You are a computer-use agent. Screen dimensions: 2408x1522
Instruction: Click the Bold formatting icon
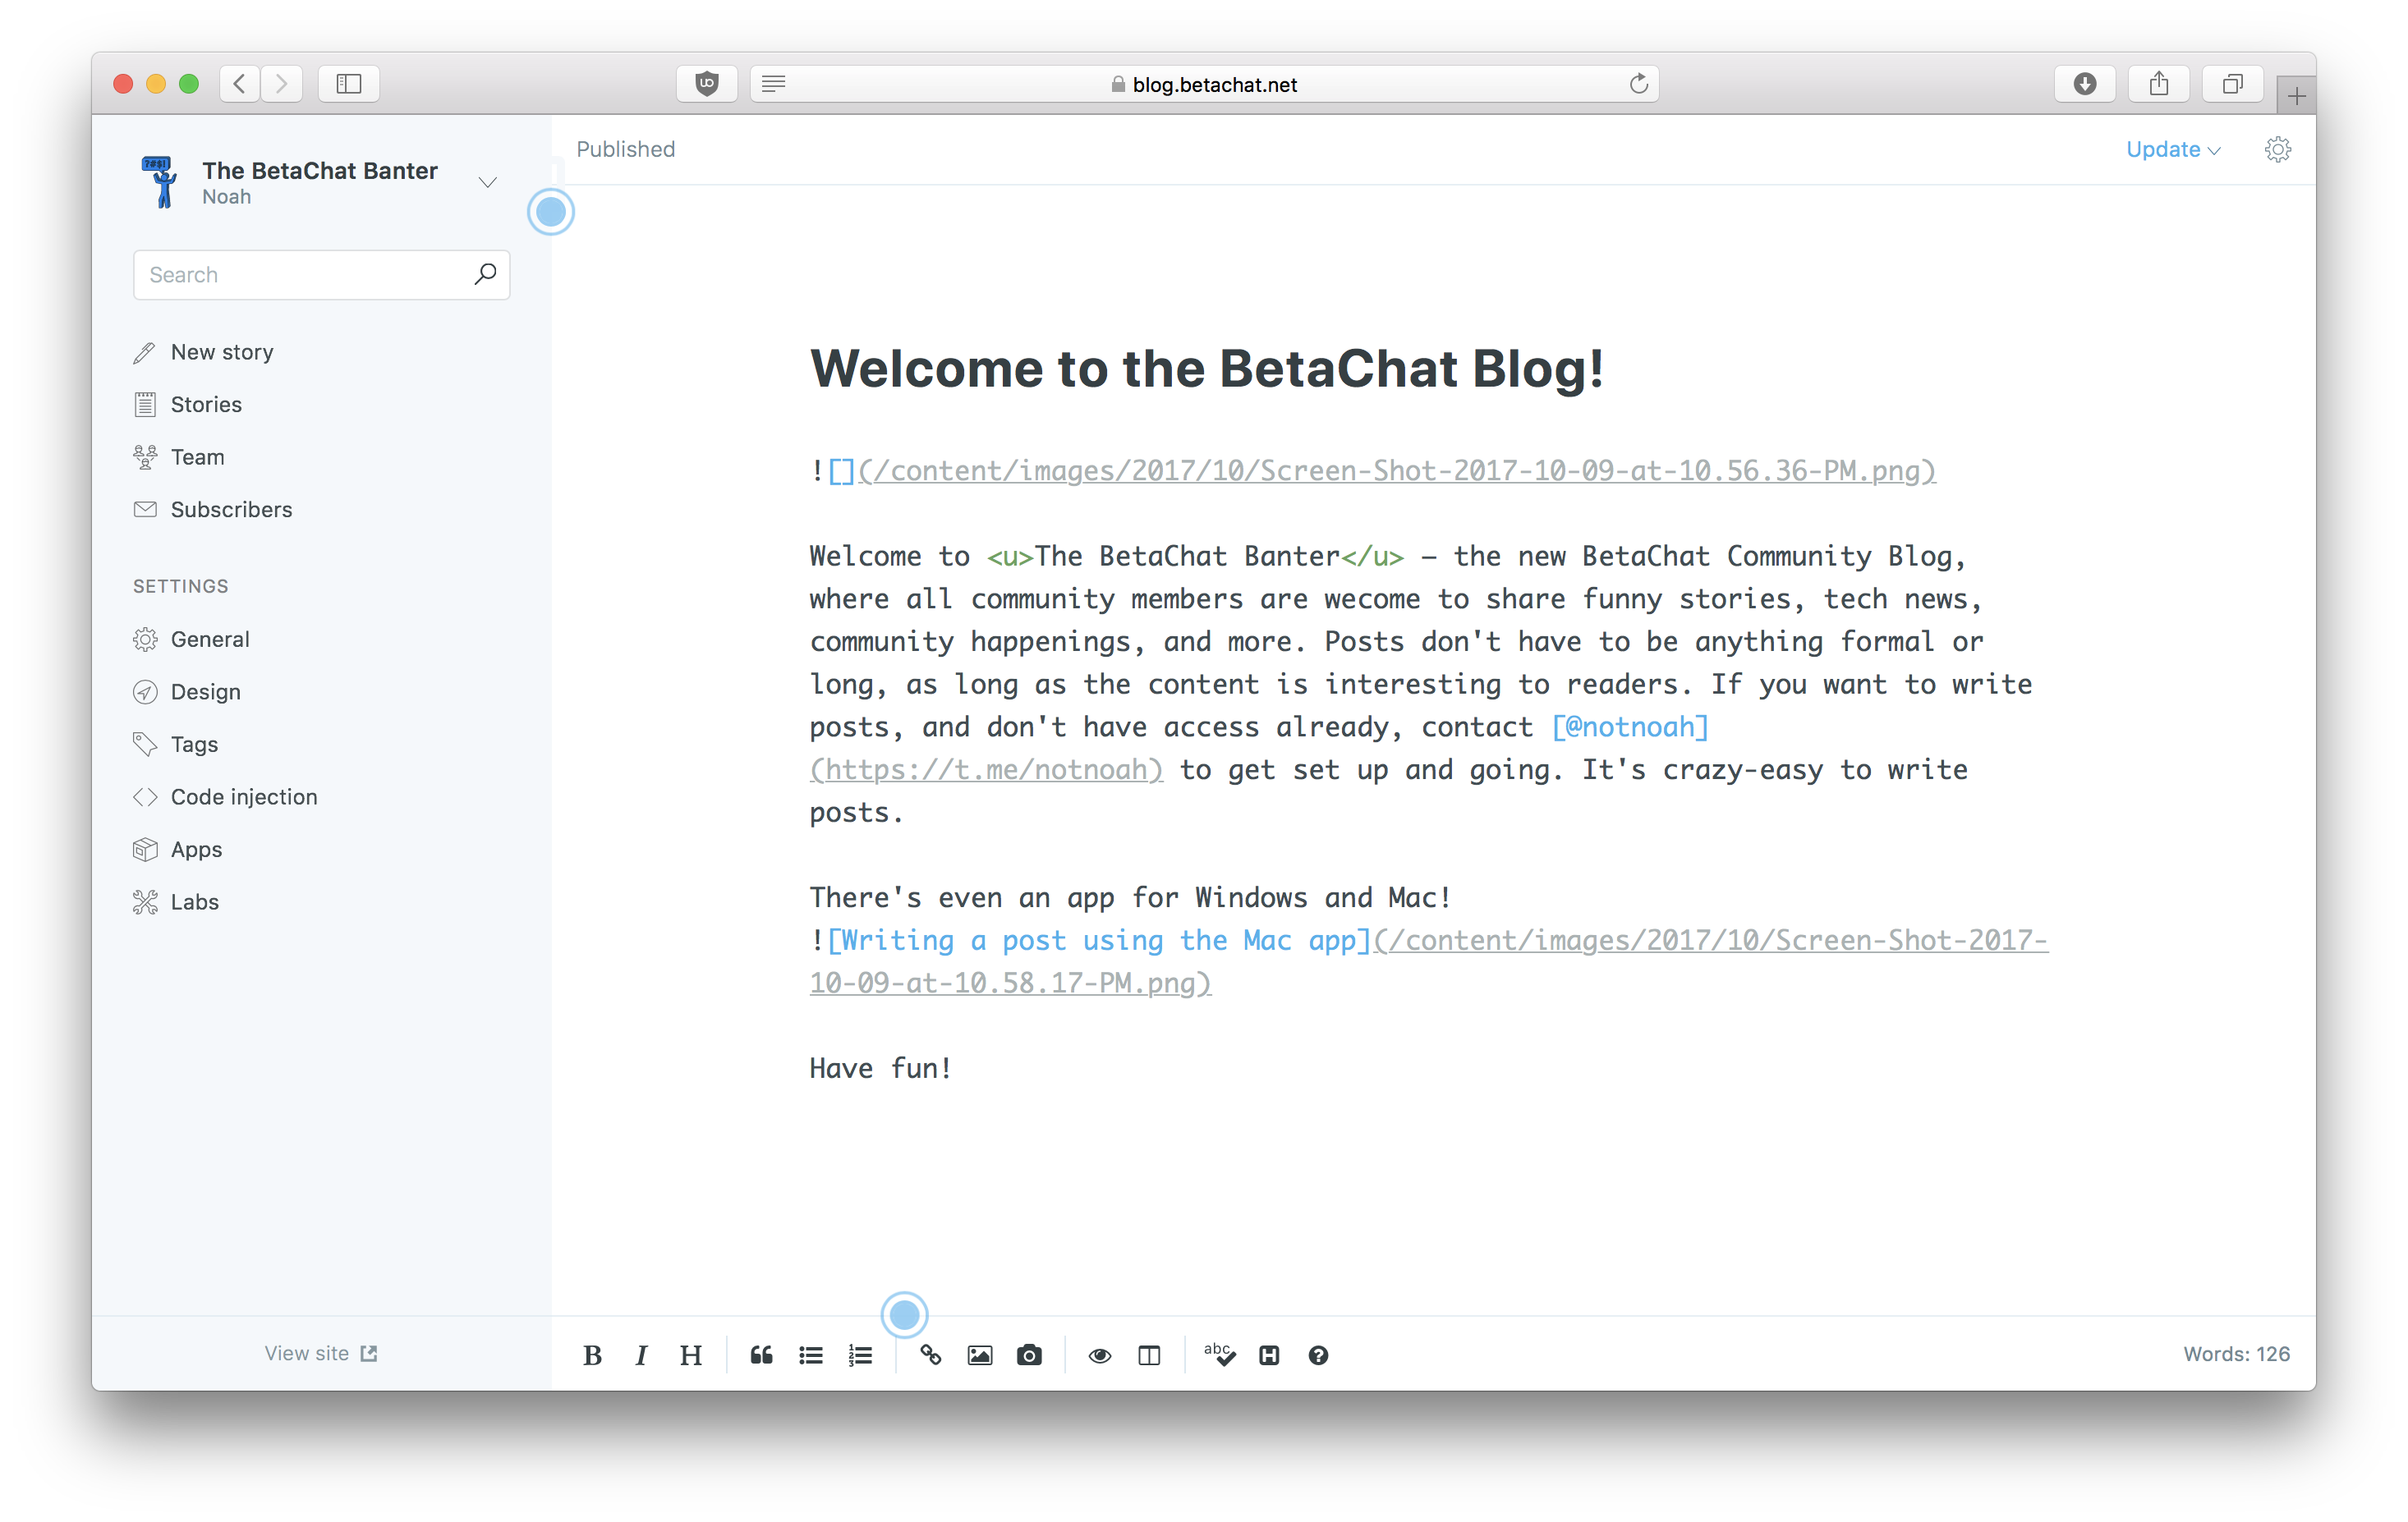596,1354
